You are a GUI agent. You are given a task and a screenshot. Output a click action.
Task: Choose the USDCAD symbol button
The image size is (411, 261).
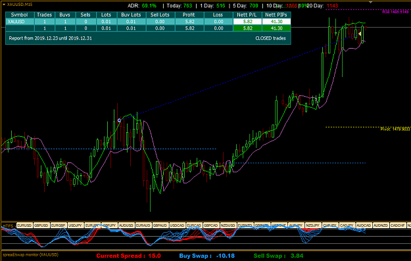178,225
